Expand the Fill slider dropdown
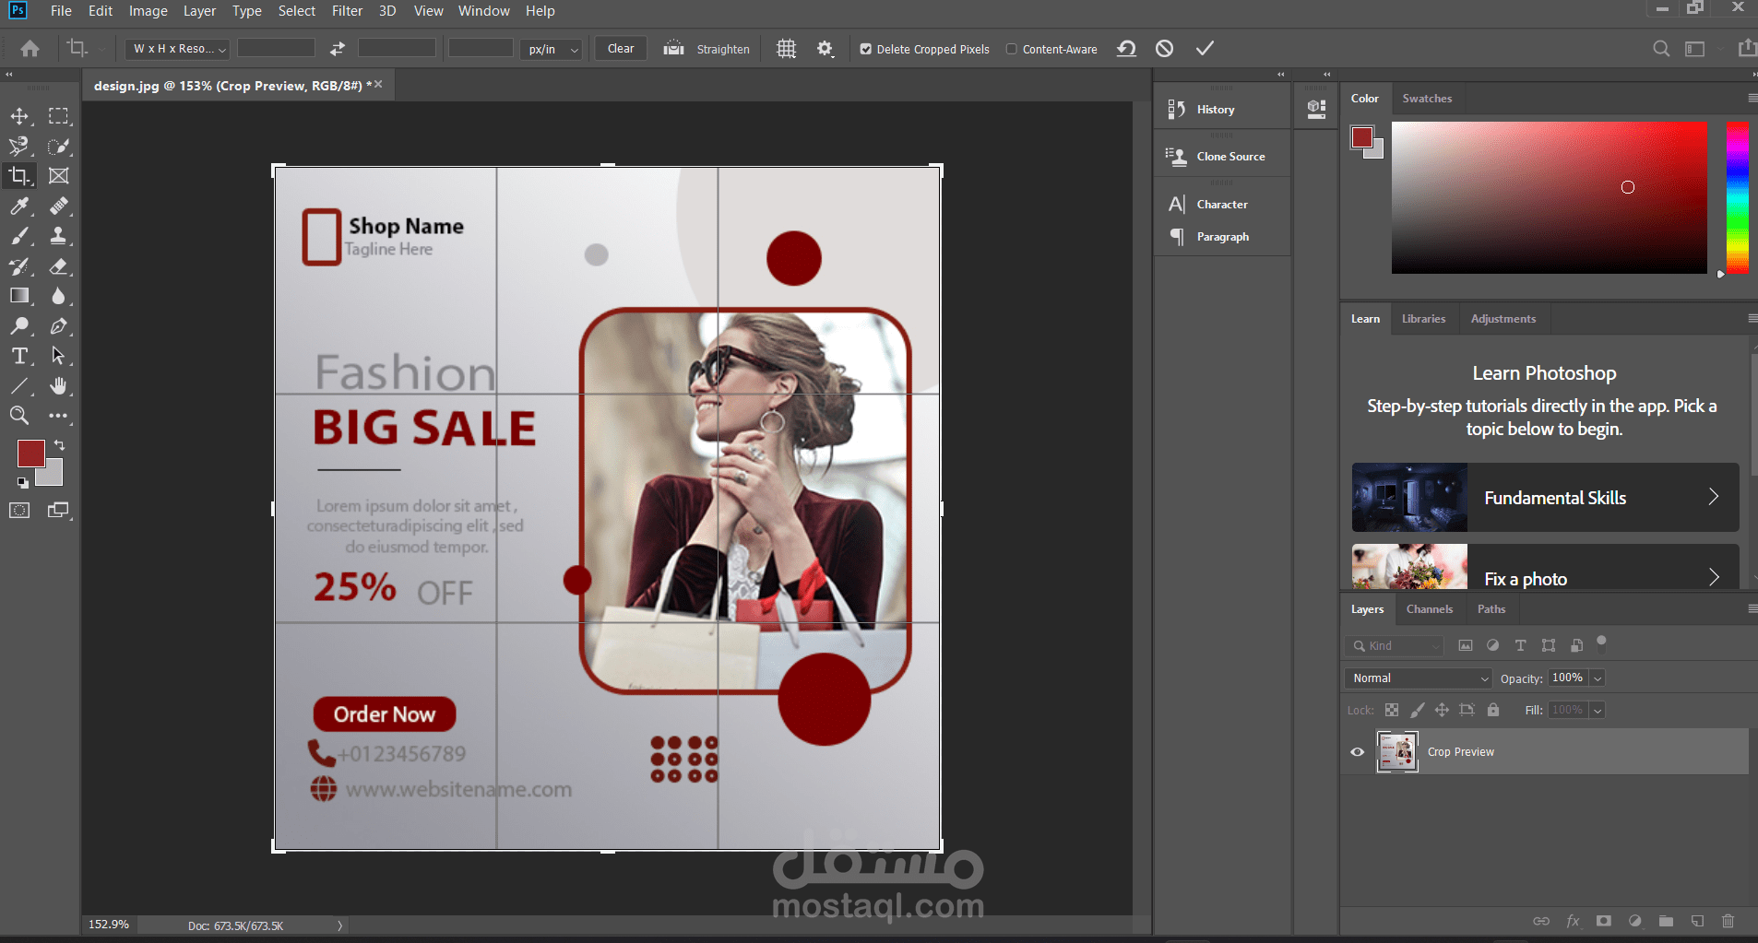The width and height of the screenshot is (1758, 943). pos(1598,710)
